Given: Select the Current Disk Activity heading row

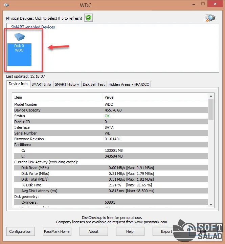Looking at the screenshot, I should coord(111,162).
